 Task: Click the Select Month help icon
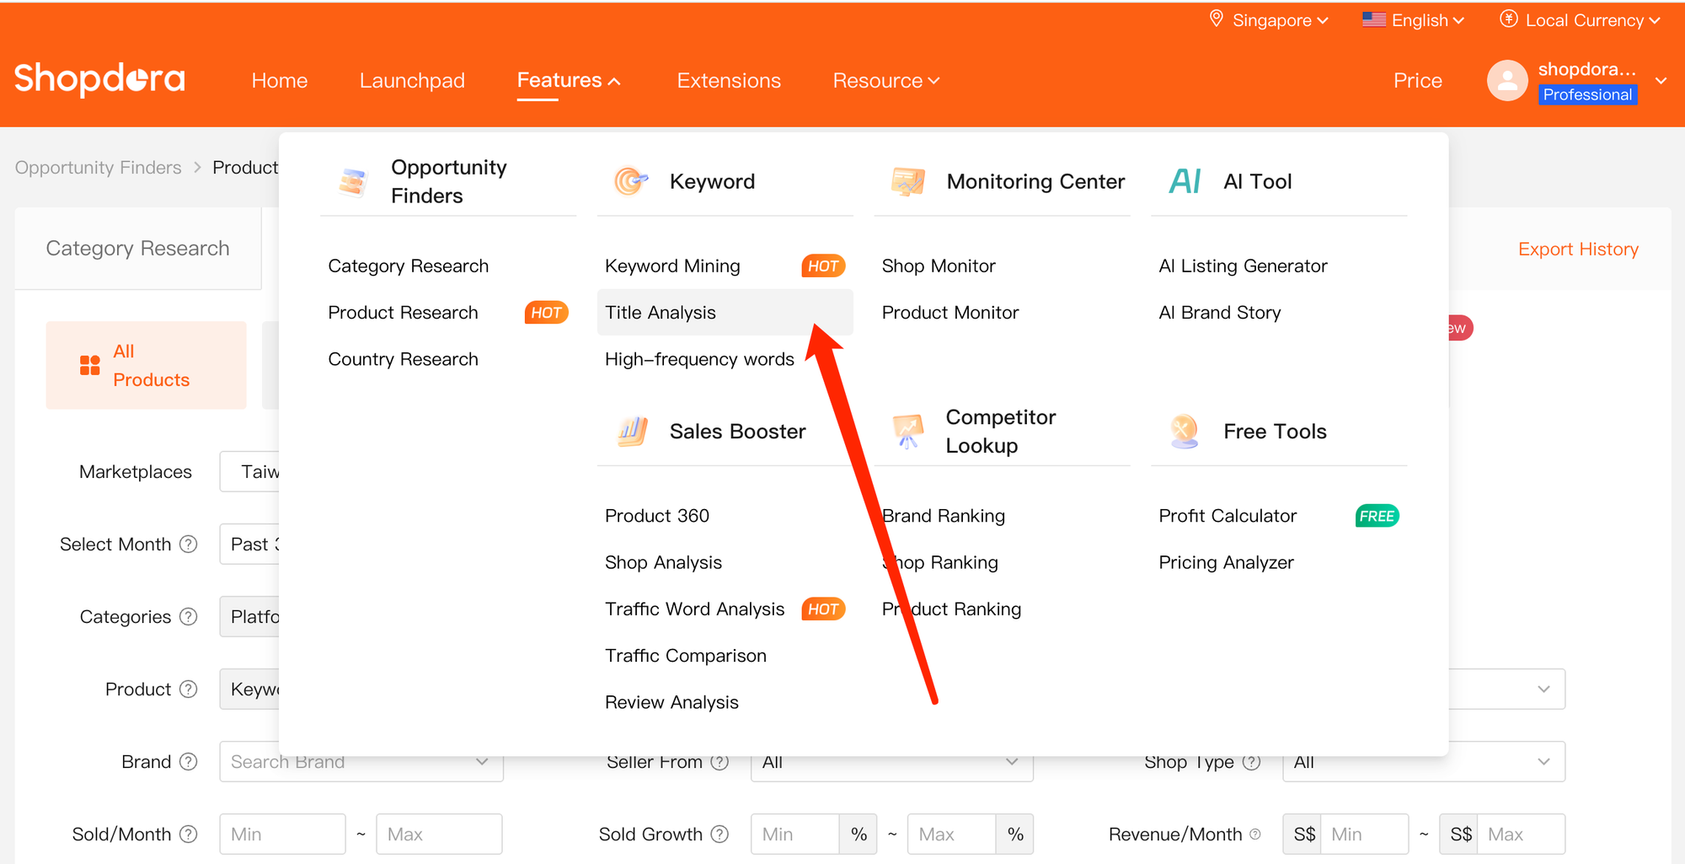click(189, 545)
